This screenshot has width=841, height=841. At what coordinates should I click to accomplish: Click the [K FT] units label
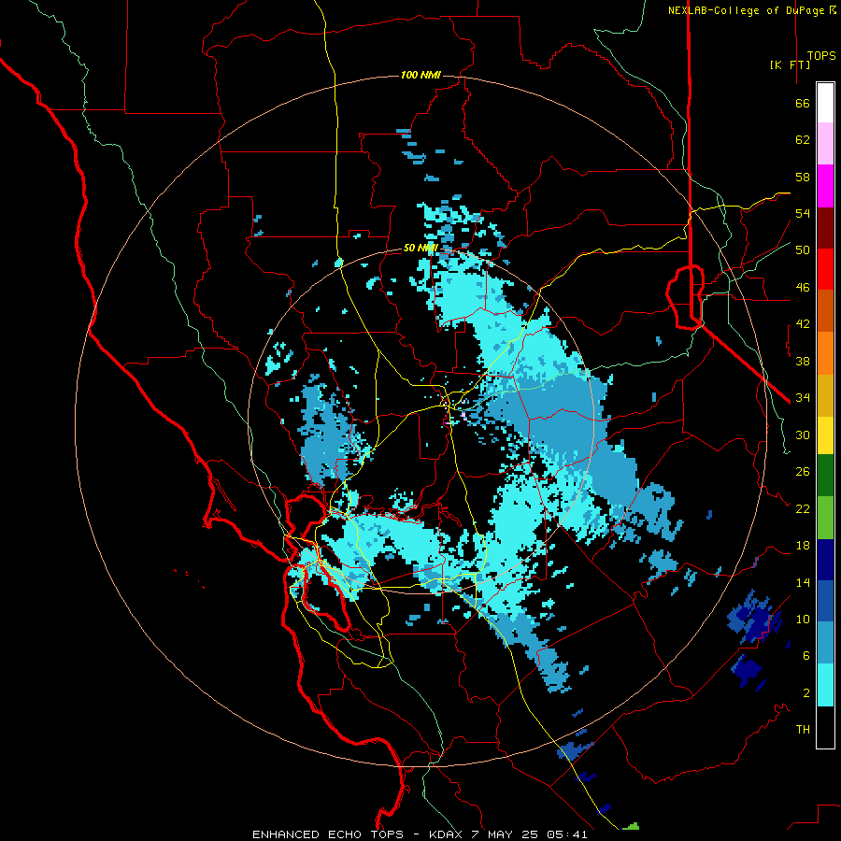(790, 64)
